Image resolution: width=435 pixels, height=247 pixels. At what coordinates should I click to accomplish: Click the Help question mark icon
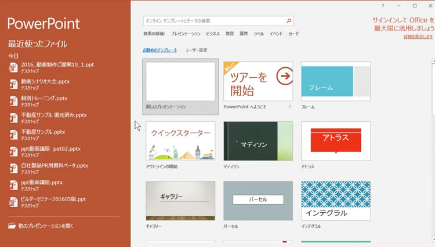[x=383, y=6]
